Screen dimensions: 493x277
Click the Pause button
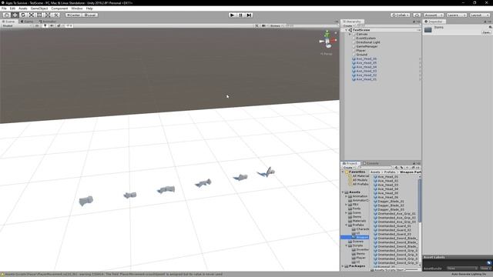240,15
